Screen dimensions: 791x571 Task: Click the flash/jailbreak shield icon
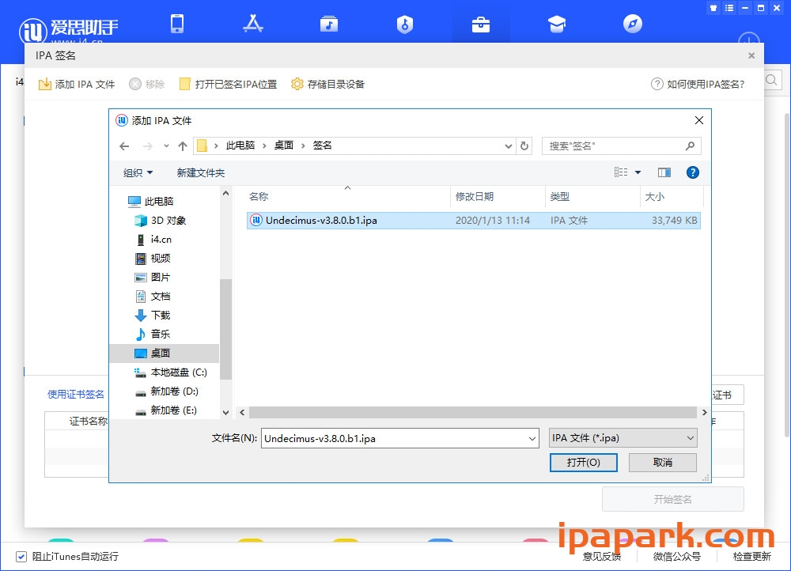coord(404,25)
